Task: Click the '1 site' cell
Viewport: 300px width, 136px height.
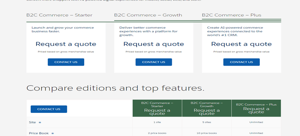Action: point(157,122)
